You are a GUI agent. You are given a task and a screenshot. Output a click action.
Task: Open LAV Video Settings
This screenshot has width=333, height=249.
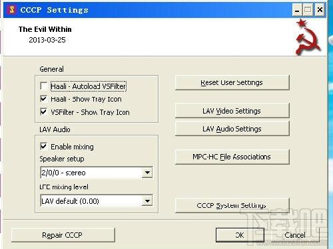point(232,111)
